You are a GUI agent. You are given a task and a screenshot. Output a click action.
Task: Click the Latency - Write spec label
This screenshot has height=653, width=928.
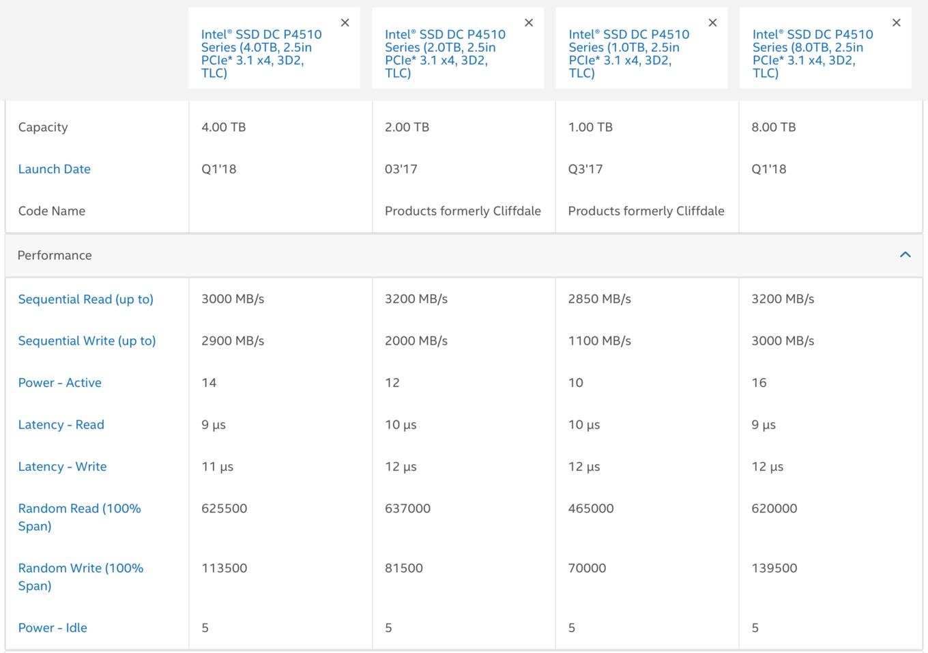[x=63, y=467]
